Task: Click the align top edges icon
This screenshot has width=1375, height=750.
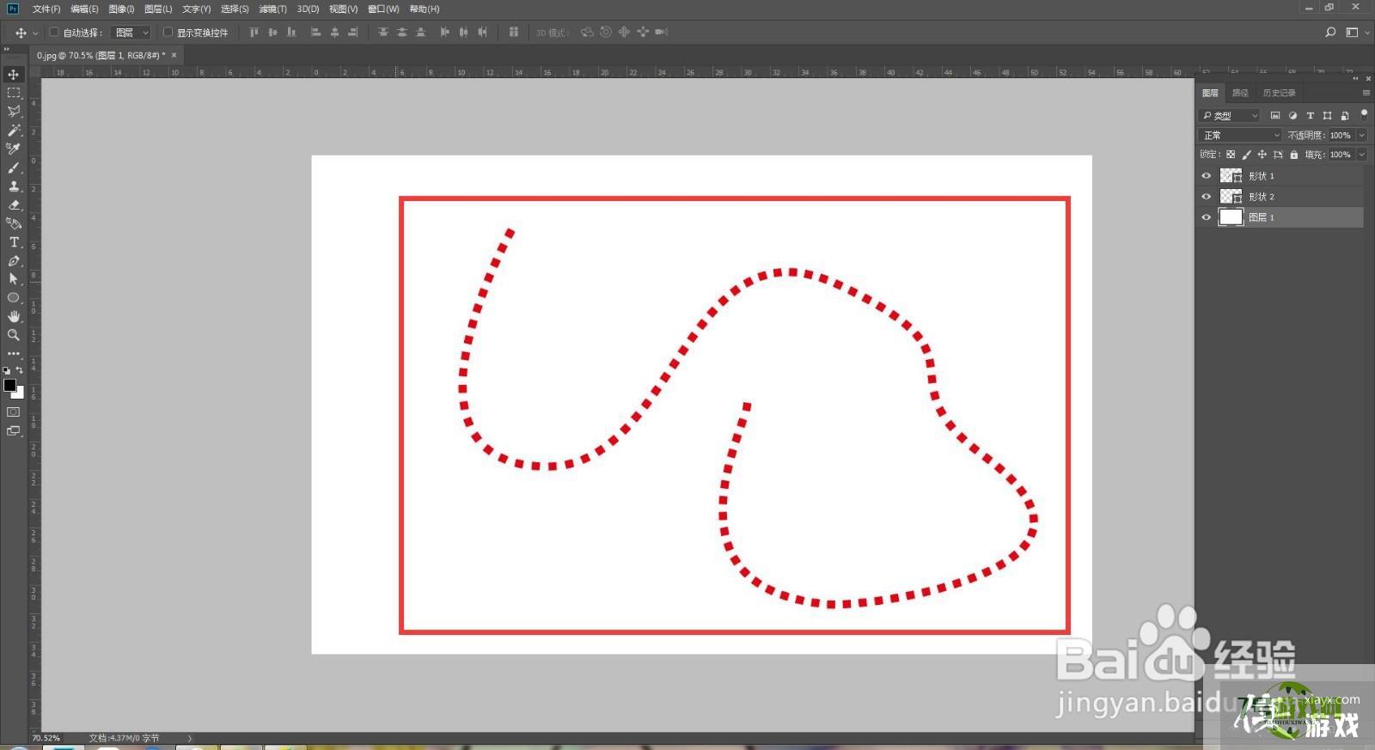Action: point(254,32)
